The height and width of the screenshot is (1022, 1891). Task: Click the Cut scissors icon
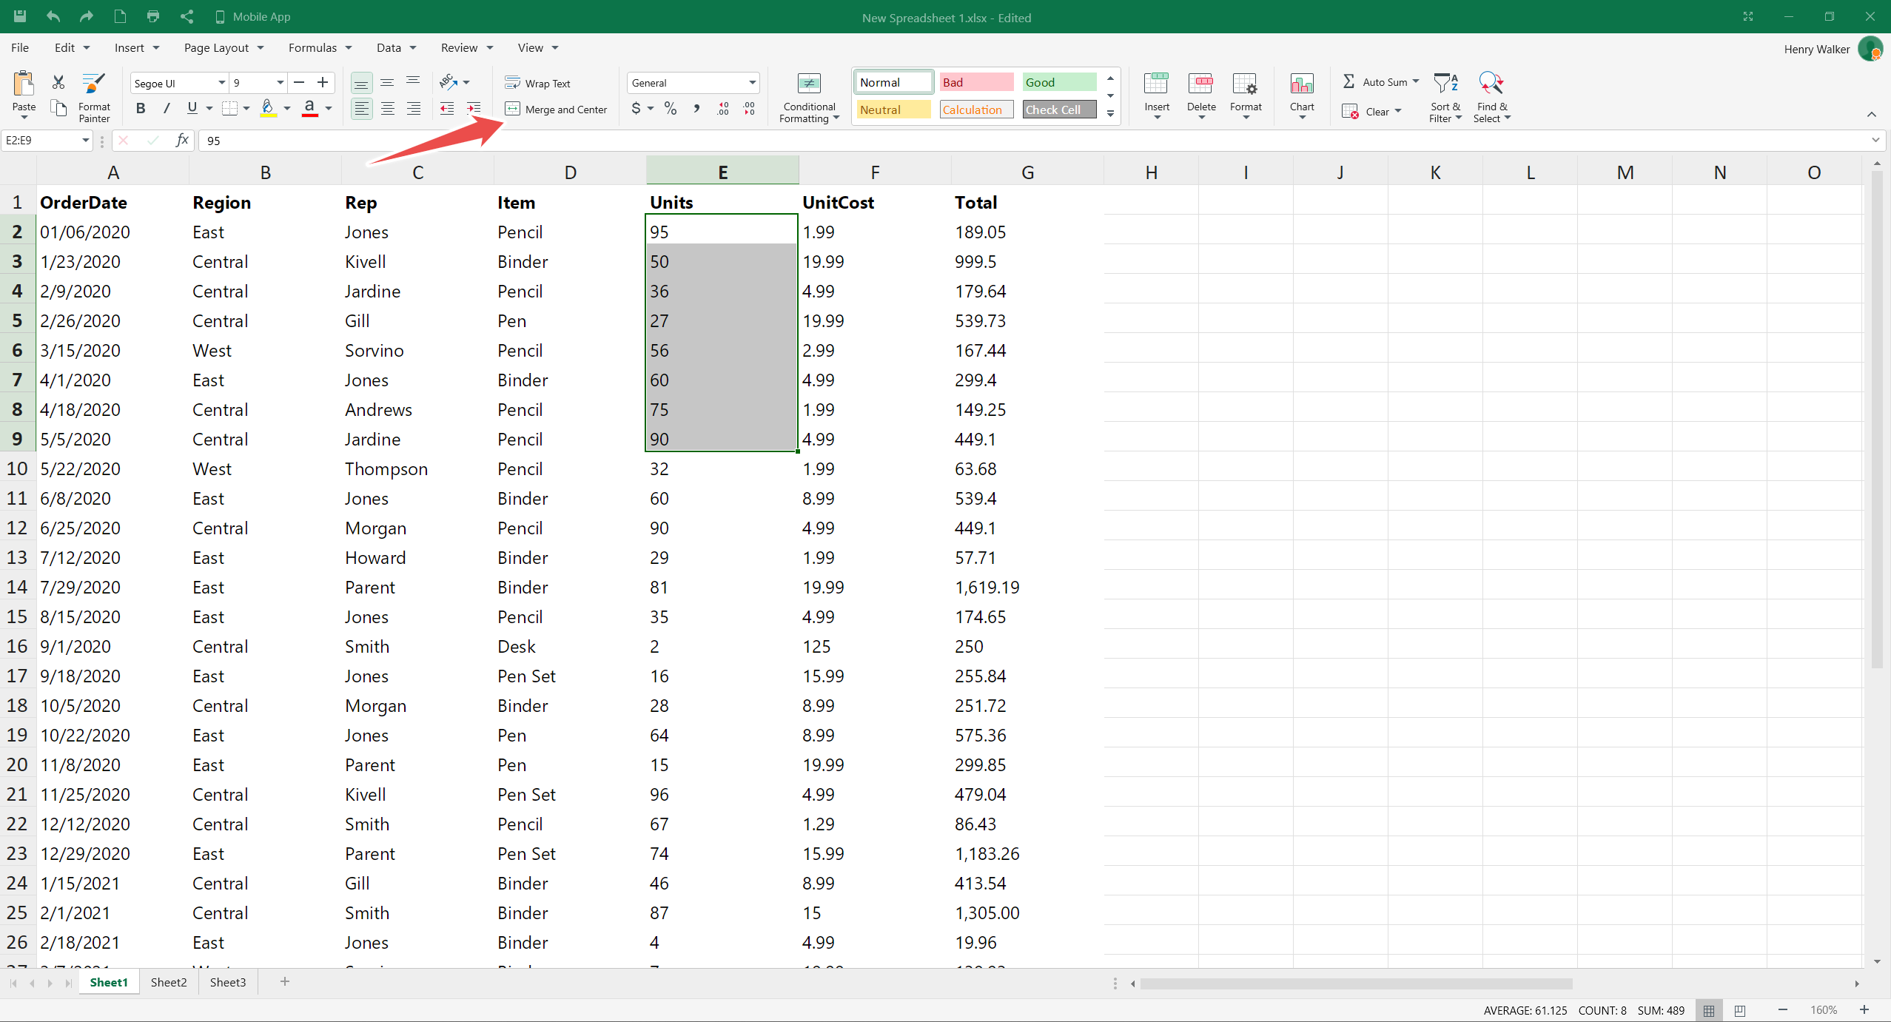pos(58,82)
